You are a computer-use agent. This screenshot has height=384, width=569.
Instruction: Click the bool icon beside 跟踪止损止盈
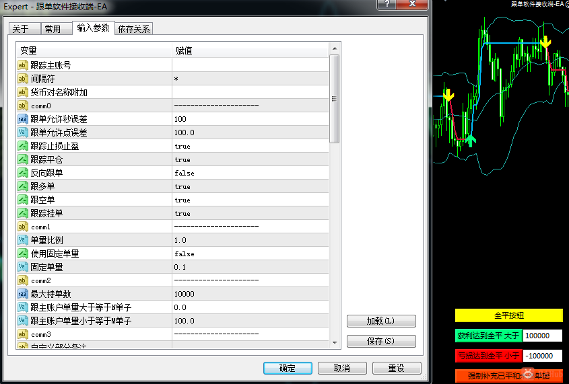23,146
